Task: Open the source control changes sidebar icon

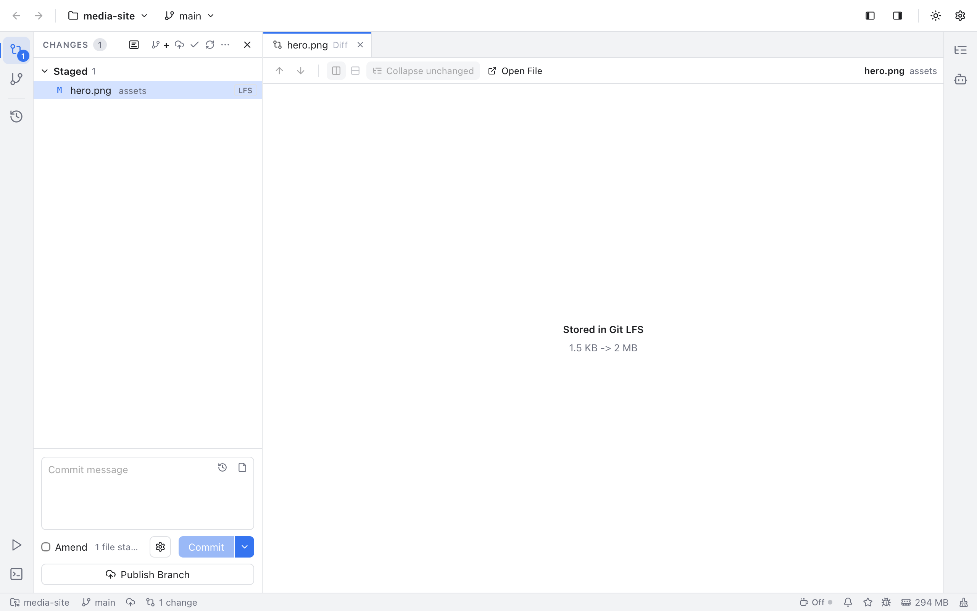Action: (x=16, y=50)
